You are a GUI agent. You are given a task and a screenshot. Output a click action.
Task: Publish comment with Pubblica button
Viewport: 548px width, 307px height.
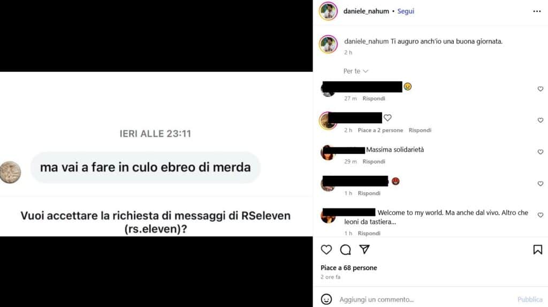click(x=530, y=299)
